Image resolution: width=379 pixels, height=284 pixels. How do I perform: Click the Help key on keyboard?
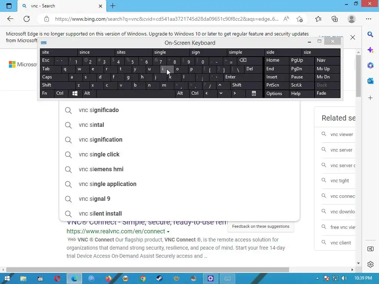[302, 93]
